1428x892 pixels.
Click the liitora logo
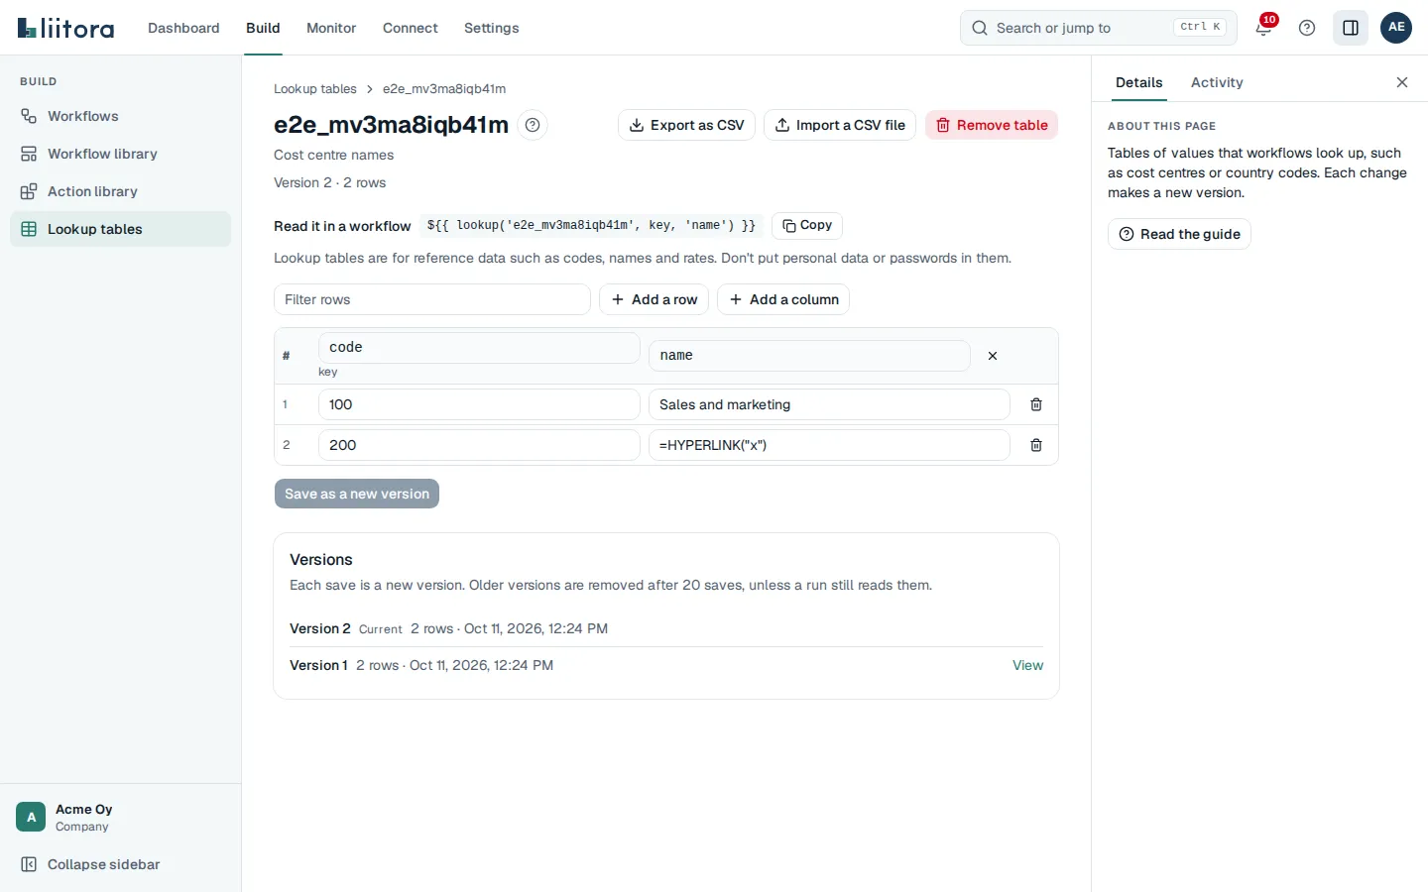click(x=65, y=28)
